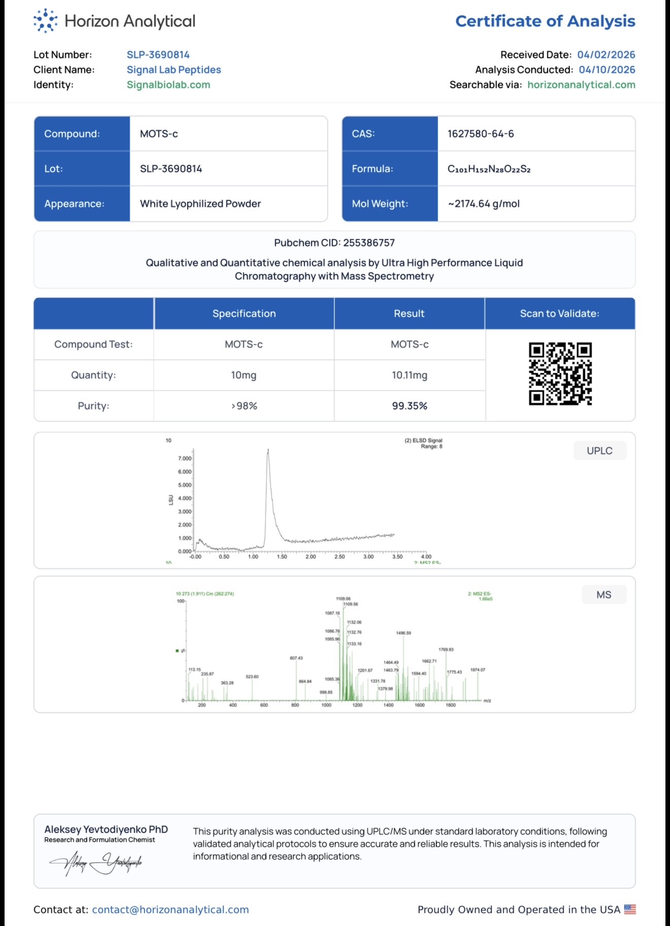
Task: Click the UPLC chromatogram plot
Action: [x=305, y=500]
